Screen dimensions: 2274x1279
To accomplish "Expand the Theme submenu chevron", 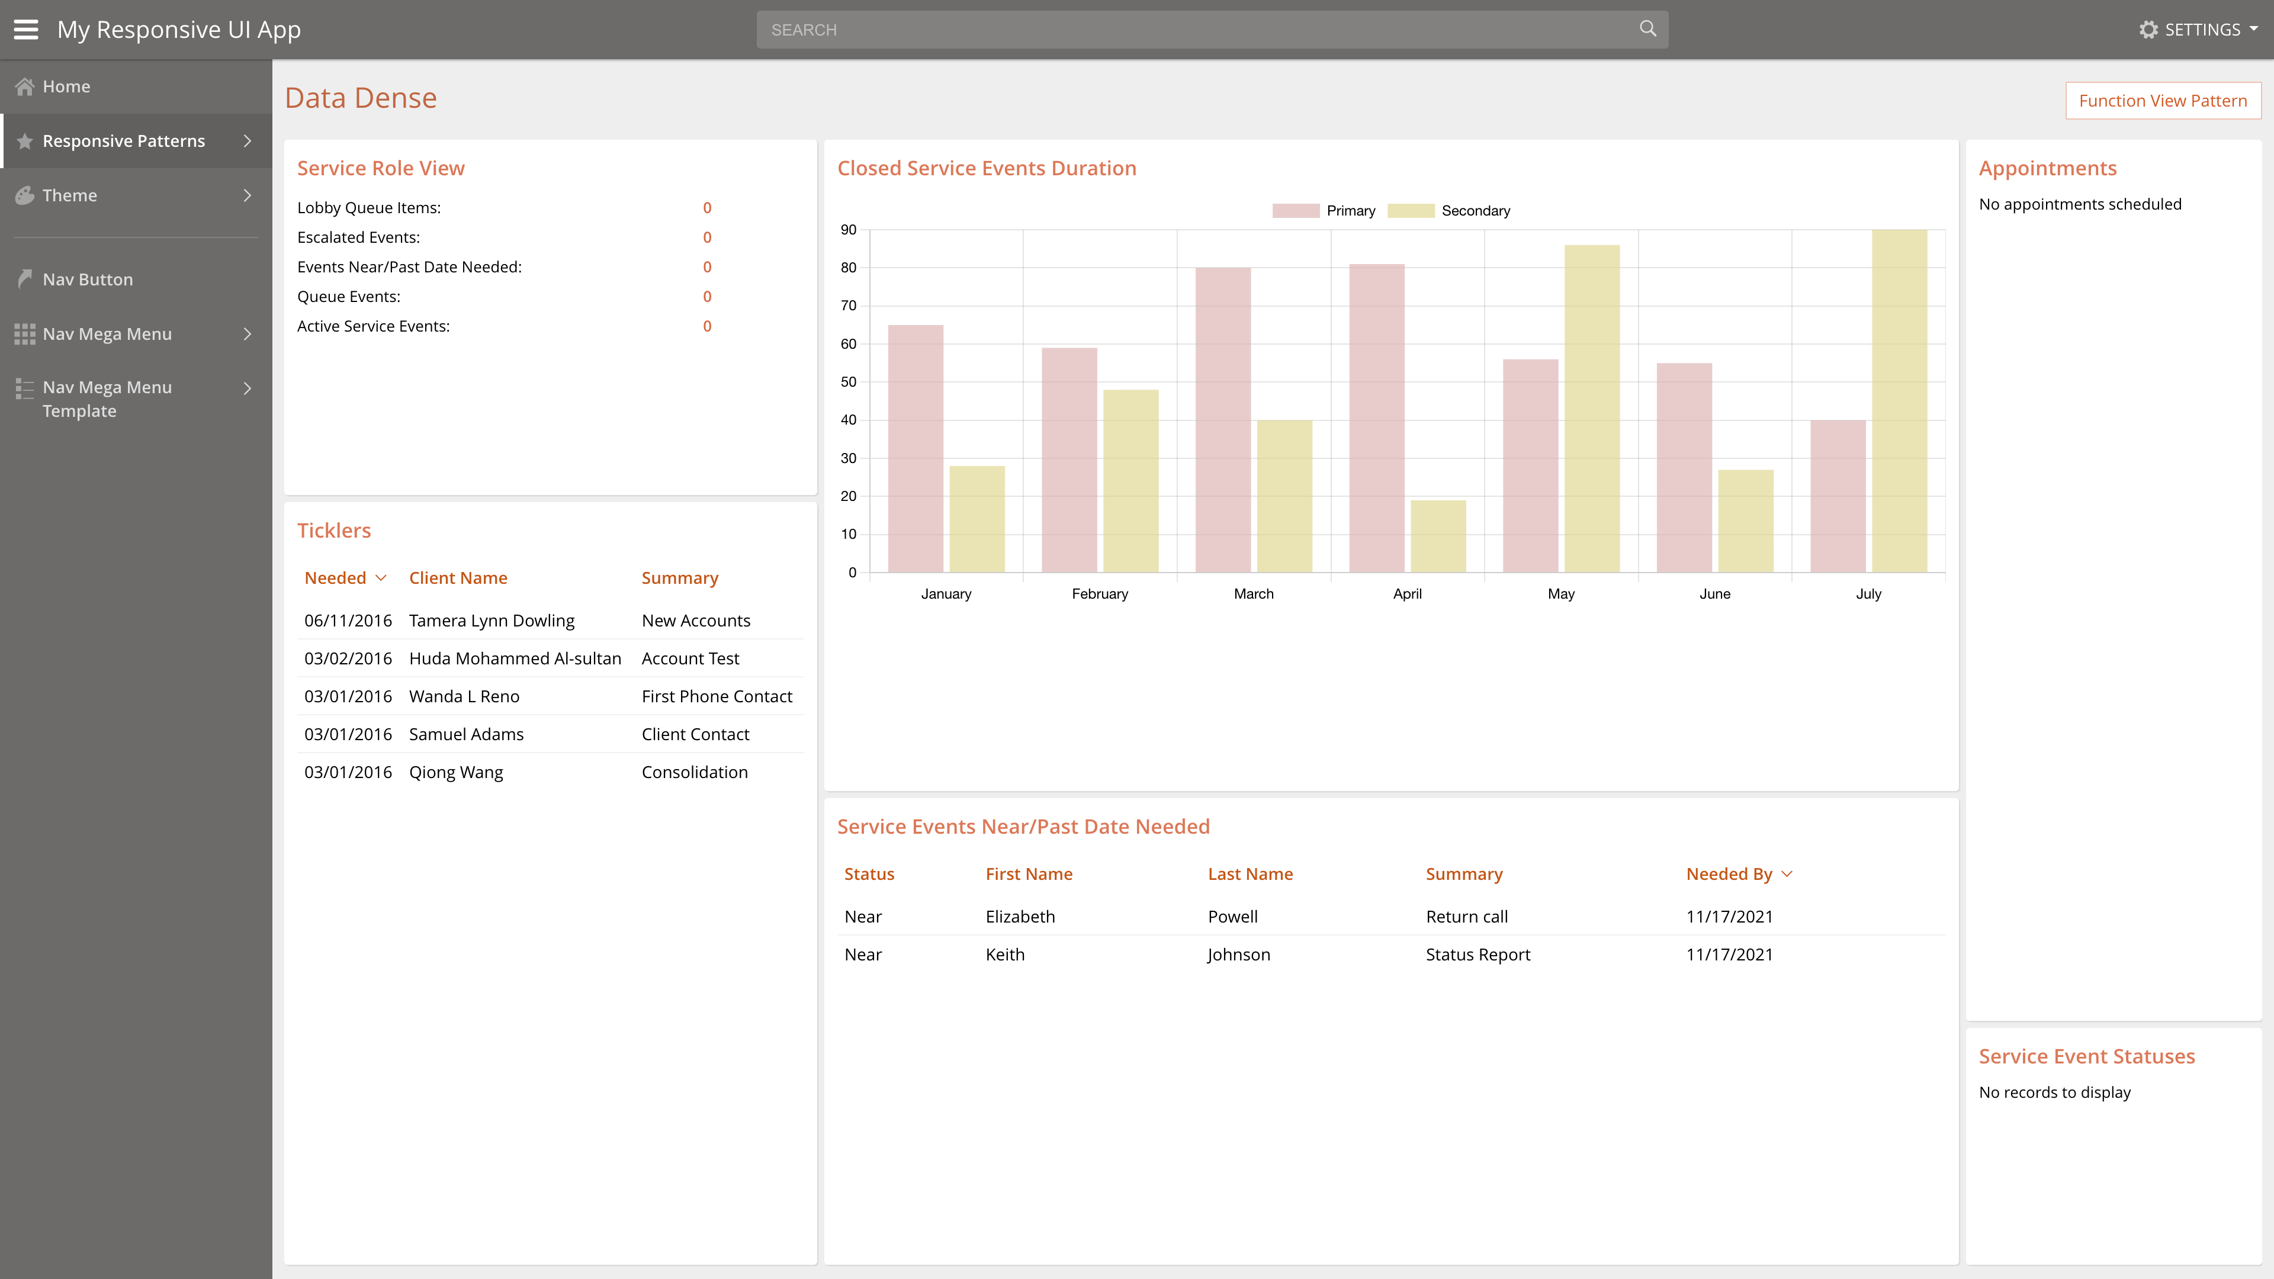I will click(247, 195).
